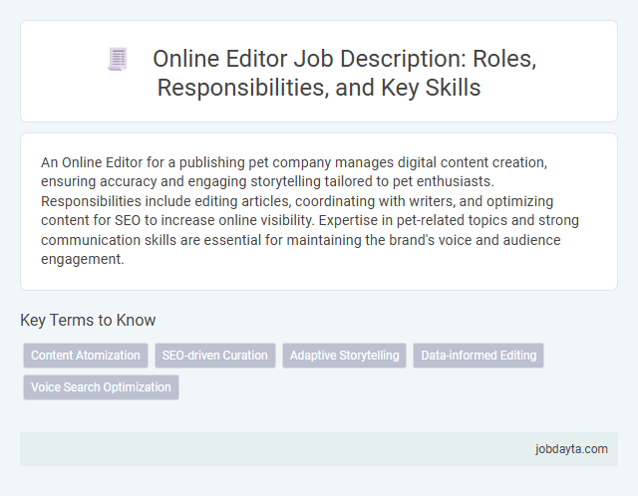Image resolution: width=638 pixels, height=496 pixels.
Task: Select the Adaptive Storytelling tag
Action: click(x=344, y=356)
